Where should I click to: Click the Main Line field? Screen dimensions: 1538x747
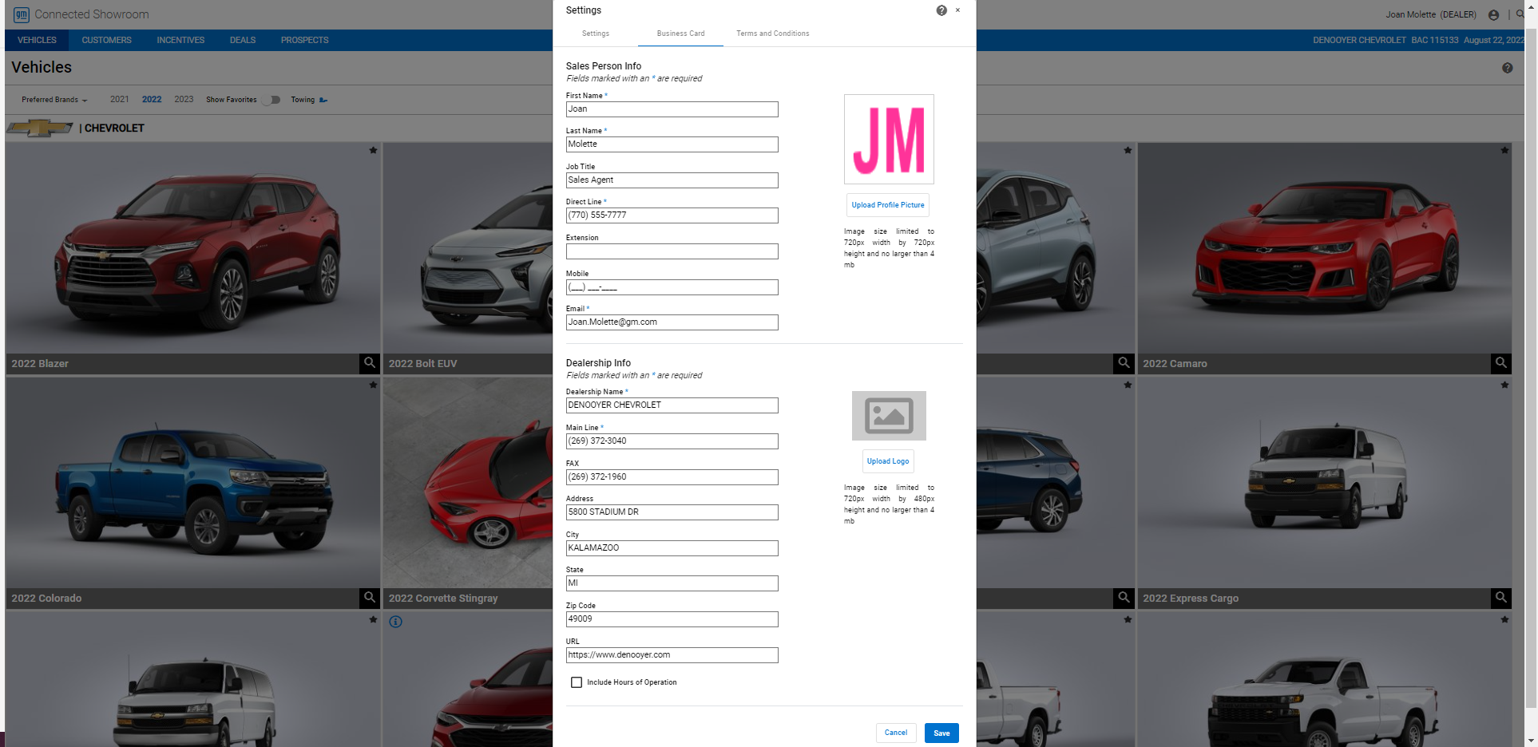[x=672, y=441]
